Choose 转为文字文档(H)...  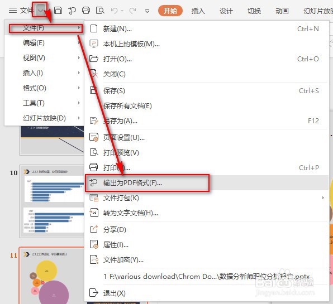point(206,213)
